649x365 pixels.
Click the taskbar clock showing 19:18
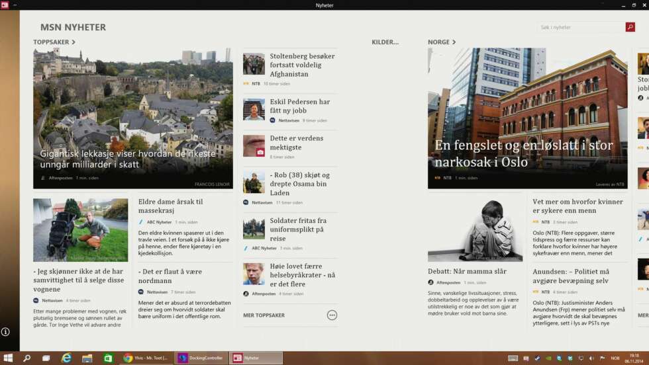click(x=634, y=358)
